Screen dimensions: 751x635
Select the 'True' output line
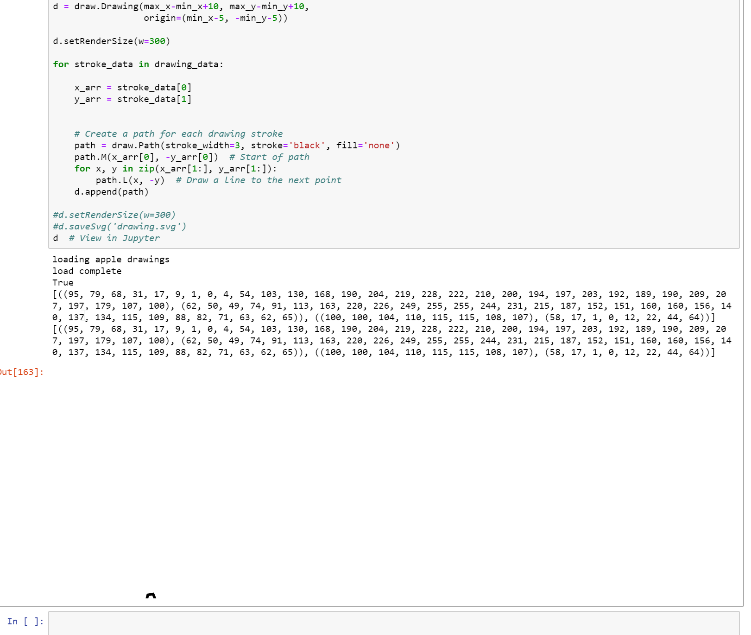(x=63, y=282)
